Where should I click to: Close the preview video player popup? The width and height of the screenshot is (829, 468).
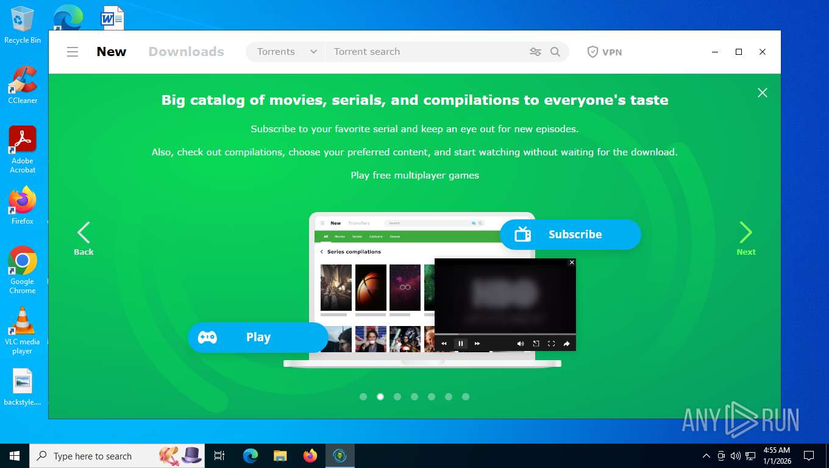coord(572,263)
